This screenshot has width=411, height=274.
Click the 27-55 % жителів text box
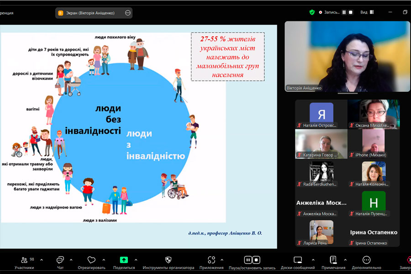tap(227, 57)
